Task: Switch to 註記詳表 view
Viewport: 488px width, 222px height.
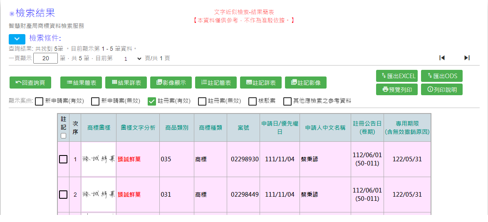Action: [x=261, y=83]
